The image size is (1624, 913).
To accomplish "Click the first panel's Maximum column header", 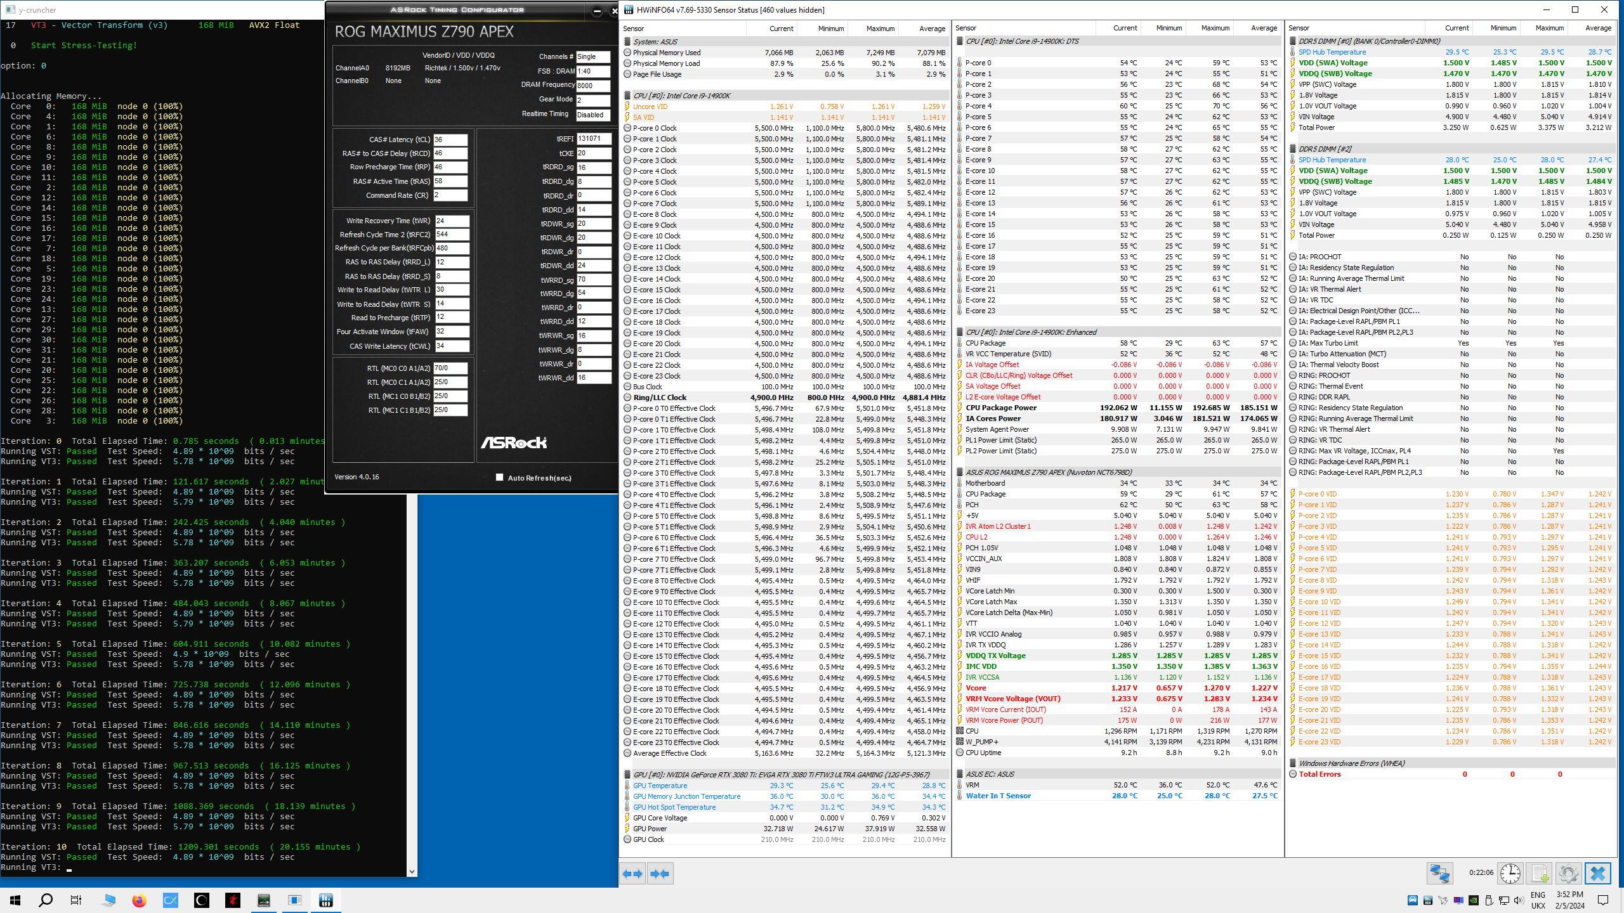I will 880,29.
